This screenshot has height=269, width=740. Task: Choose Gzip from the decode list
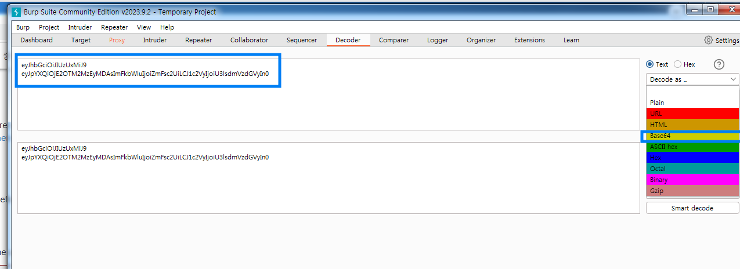click(x=692, y=191)
